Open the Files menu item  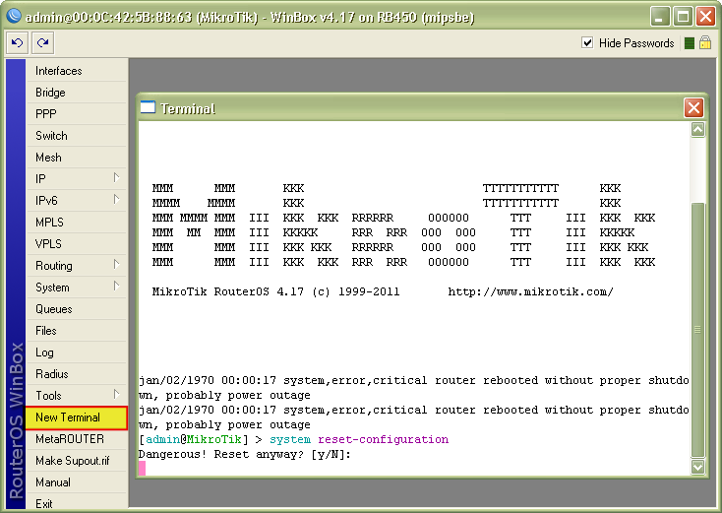point(77,331)
